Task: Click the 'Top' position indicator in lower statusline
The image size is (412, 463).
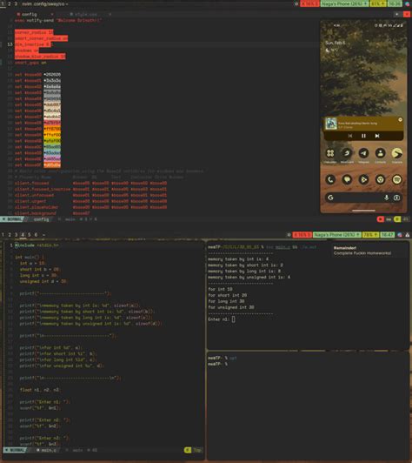Action: (x=197, y=450)
